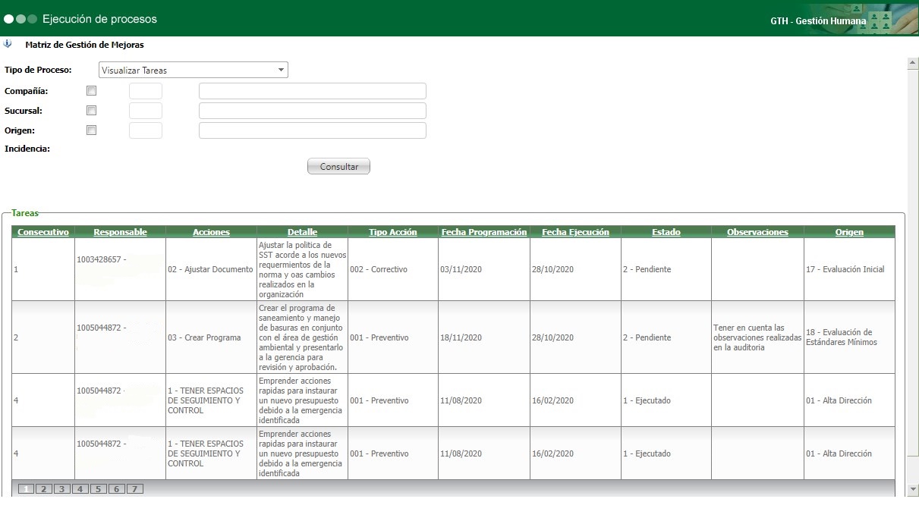919x524 pixels.
Task: Select the '03 - Crear Programa' cell
Action: [x=211, y=337]
